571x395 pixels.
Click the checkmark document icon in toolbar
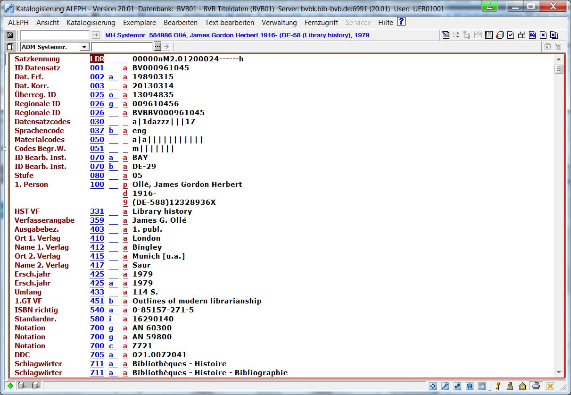[511, 35]
